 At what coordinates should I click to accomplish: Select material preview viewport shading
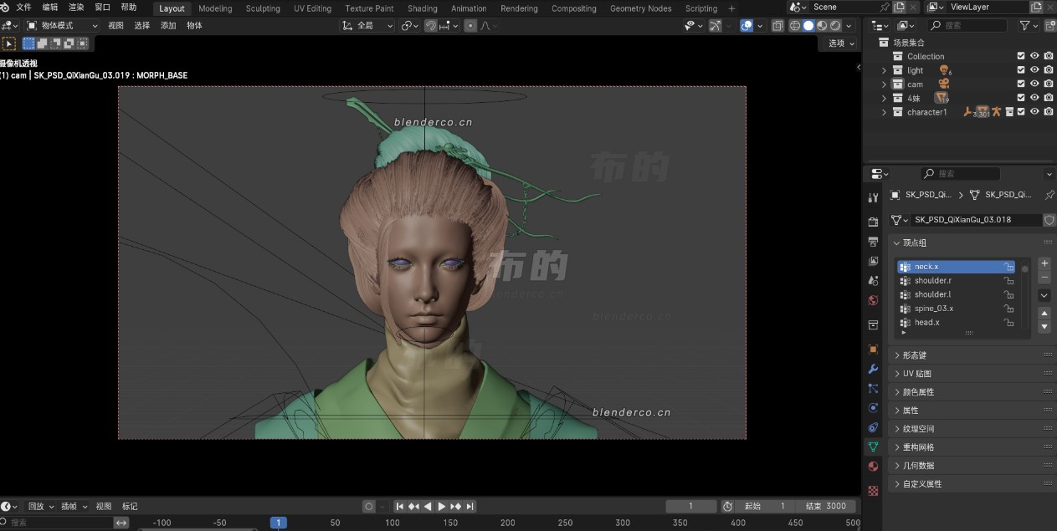[x=822, y=26]
